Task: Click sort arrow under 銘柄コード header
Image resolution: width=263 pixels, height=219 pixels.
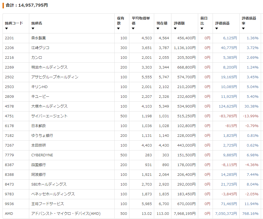Action: (6, 28)
